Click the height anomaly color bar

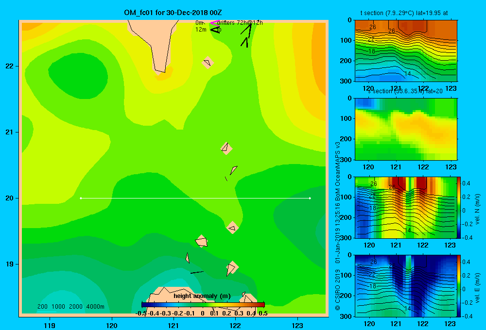[203, 305]
